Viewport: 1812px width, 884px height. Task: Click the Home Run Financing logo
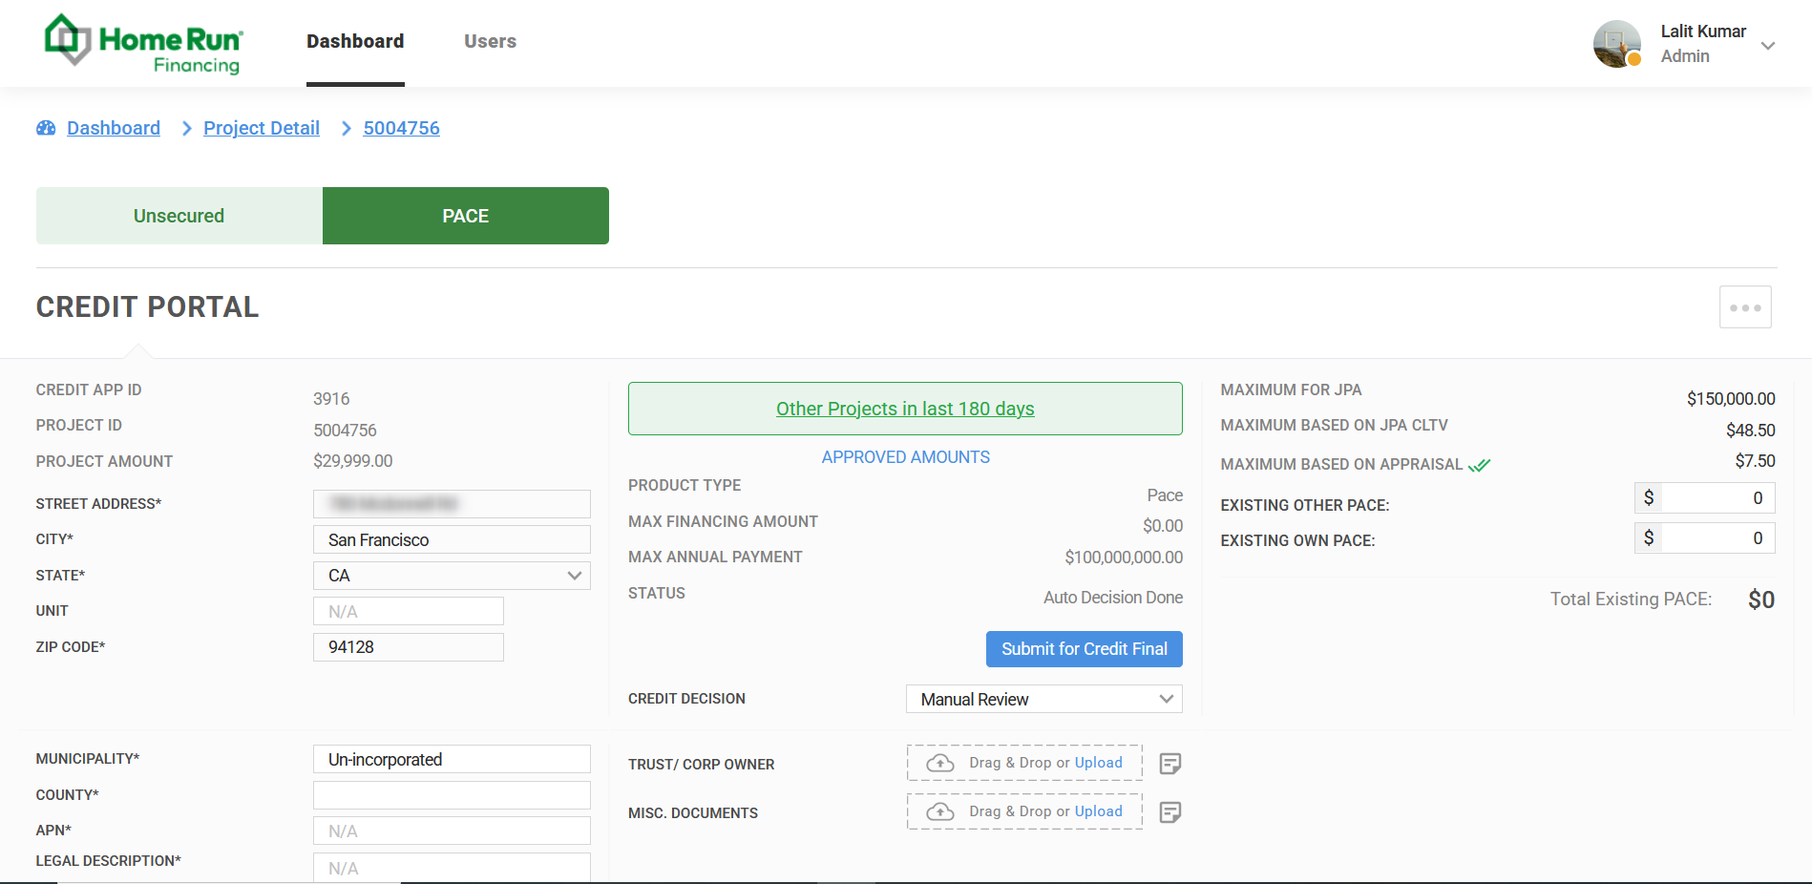143,43
